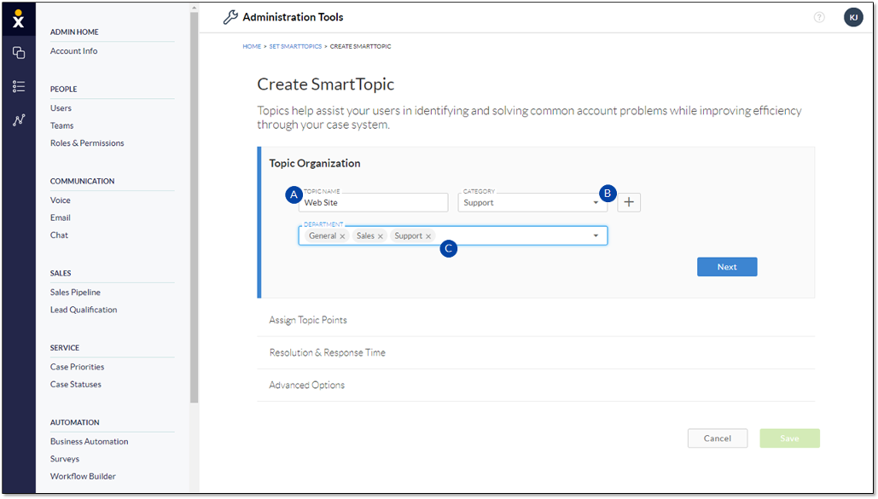Image resolution: width=878 pixels, height=499 pixels.
Task: Expand the Department dropdown arrow
Action: [596, 236]
